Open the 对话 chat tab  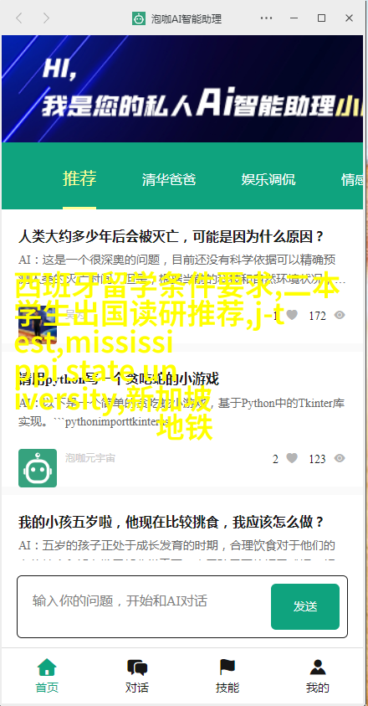[x=137, y=676]
